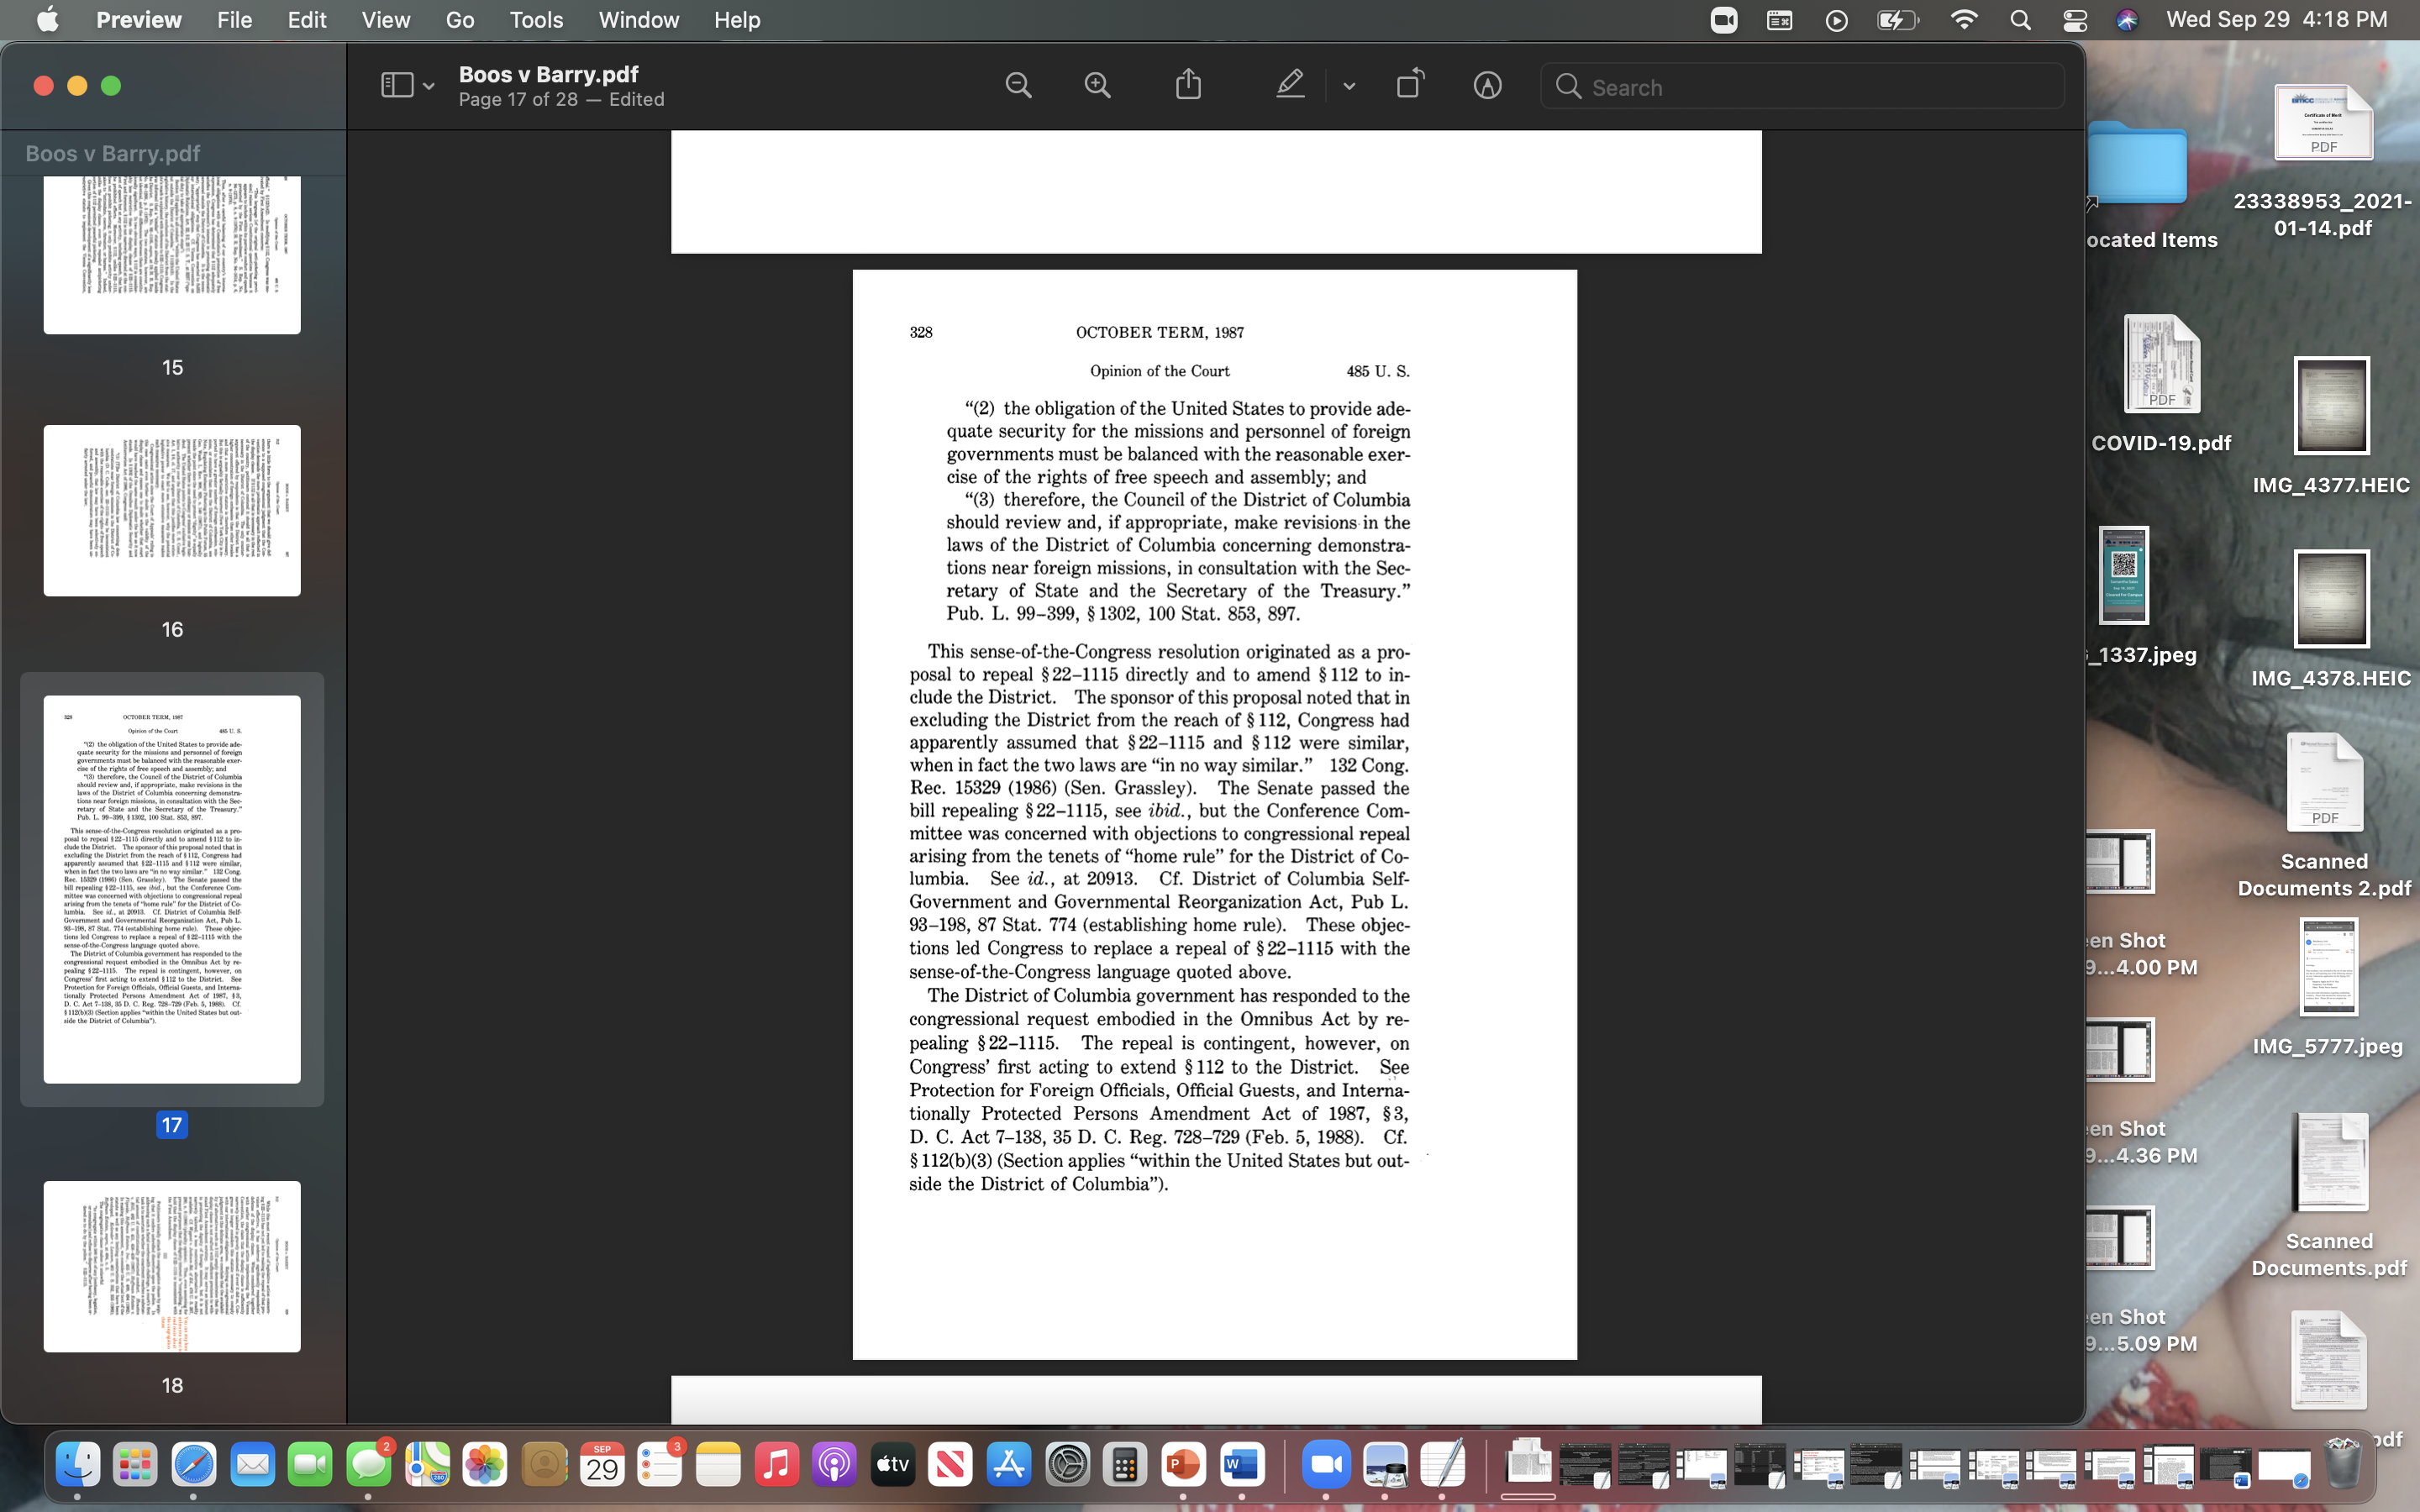Click the Wi-Fi status icon
This screenshot has height=1512, width=2420.
pyautogui.click(x=1964, y=20)
